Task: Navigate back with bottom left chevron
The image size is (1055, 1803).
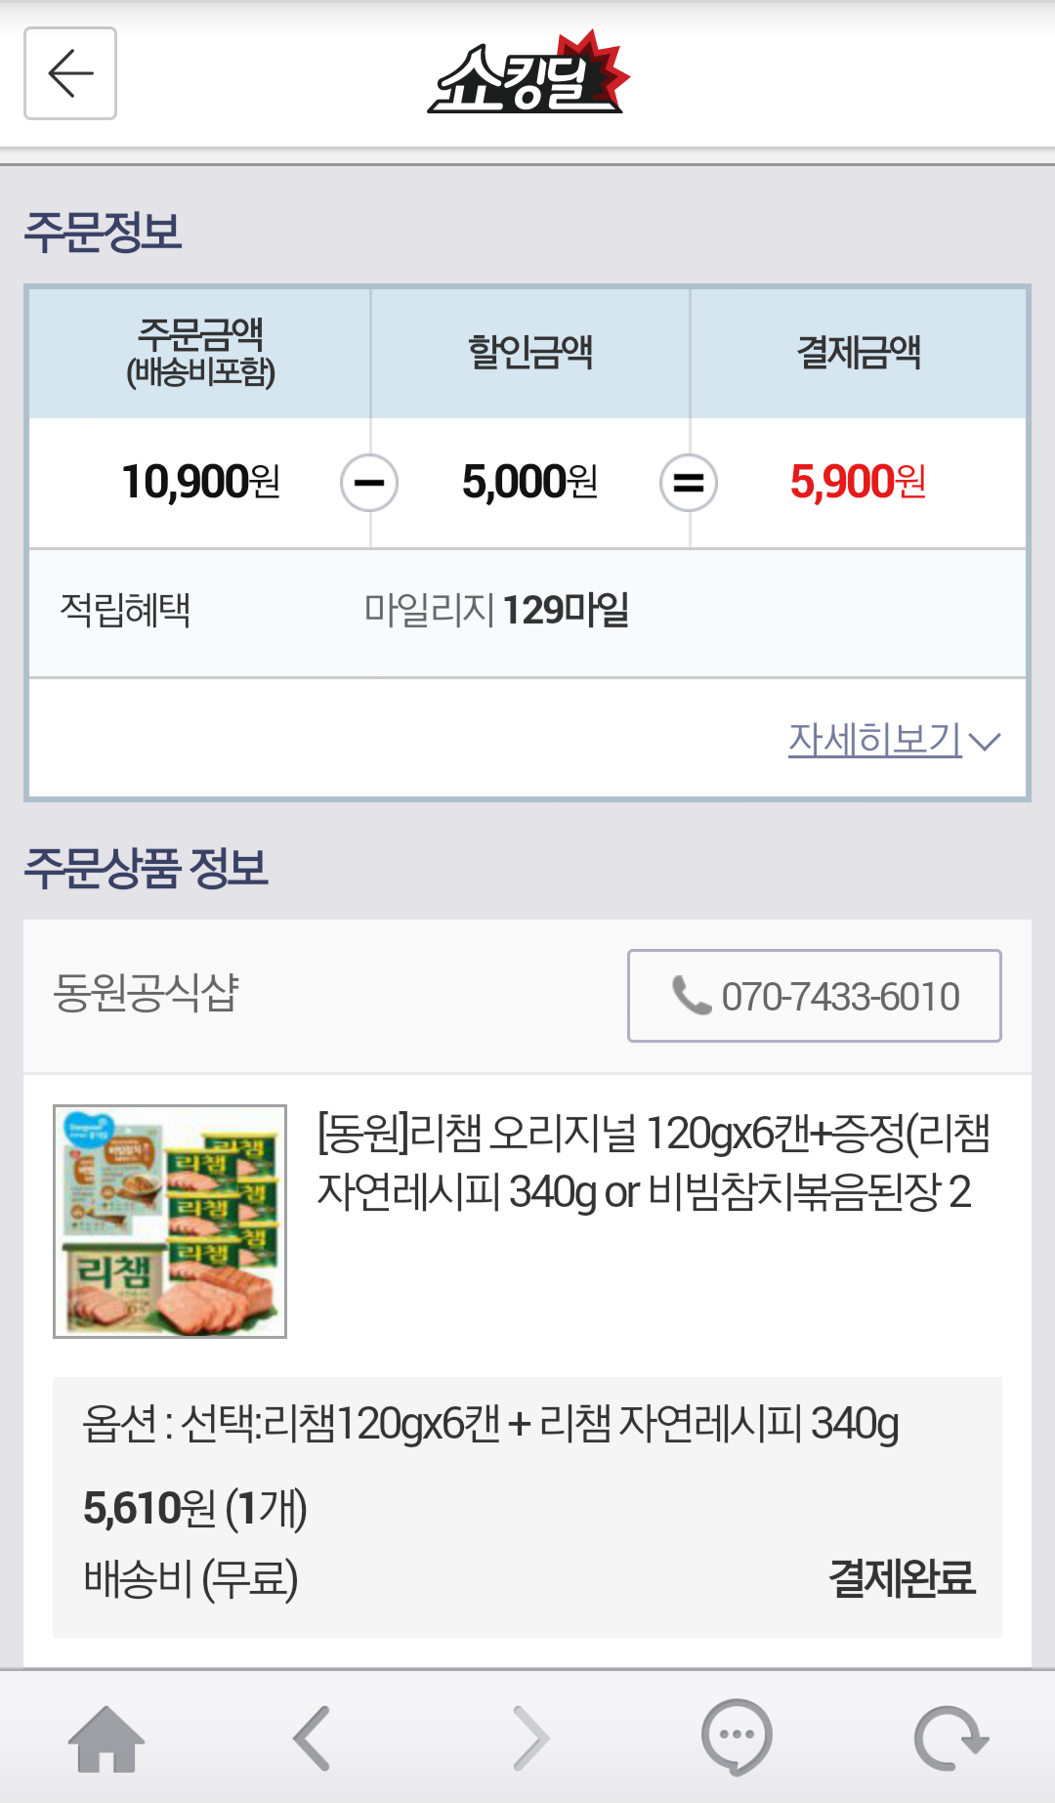Action: point(313,1739)
